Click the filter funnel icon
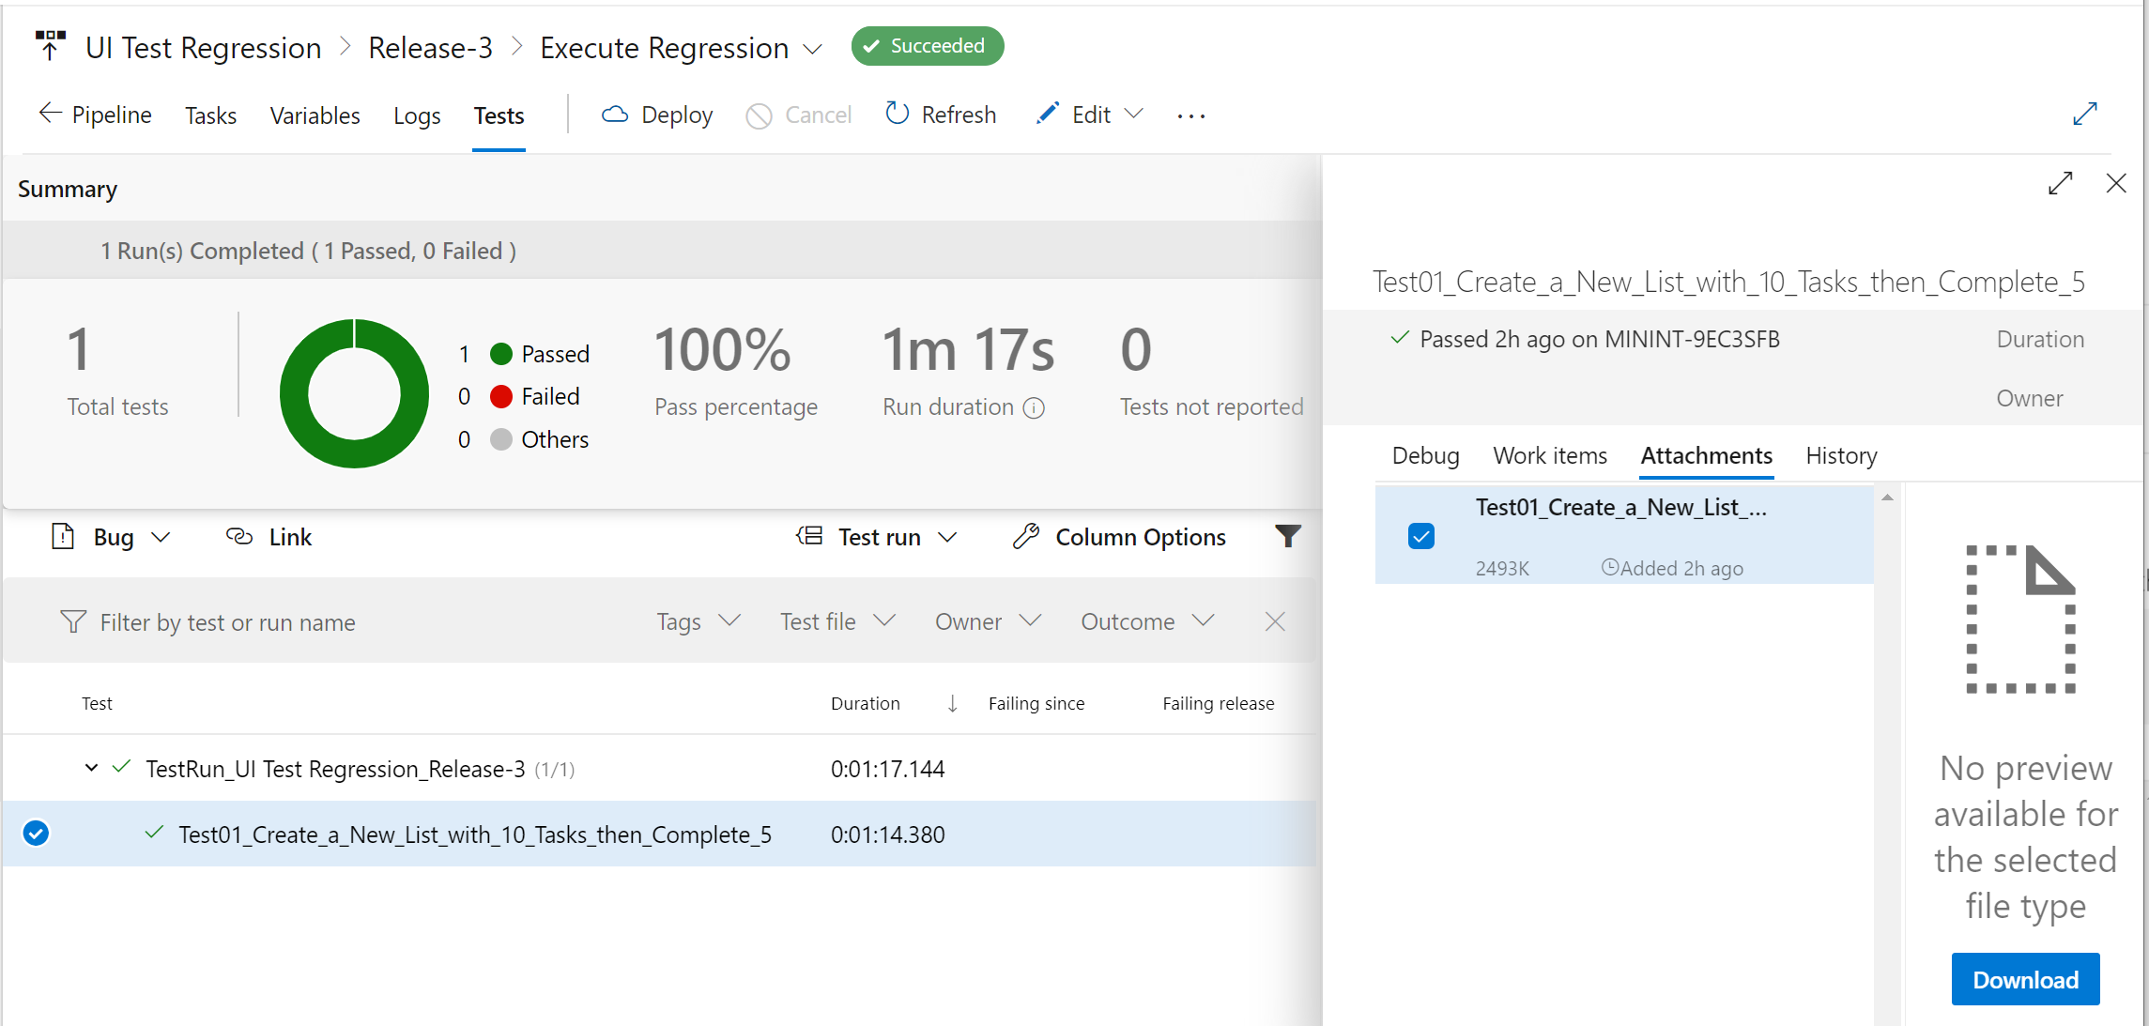 pyautogui.click(x=1287, y=536)
